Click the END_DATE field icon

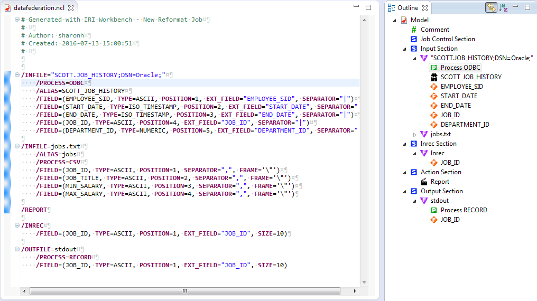pyautogui.click(x=434, y=106)
